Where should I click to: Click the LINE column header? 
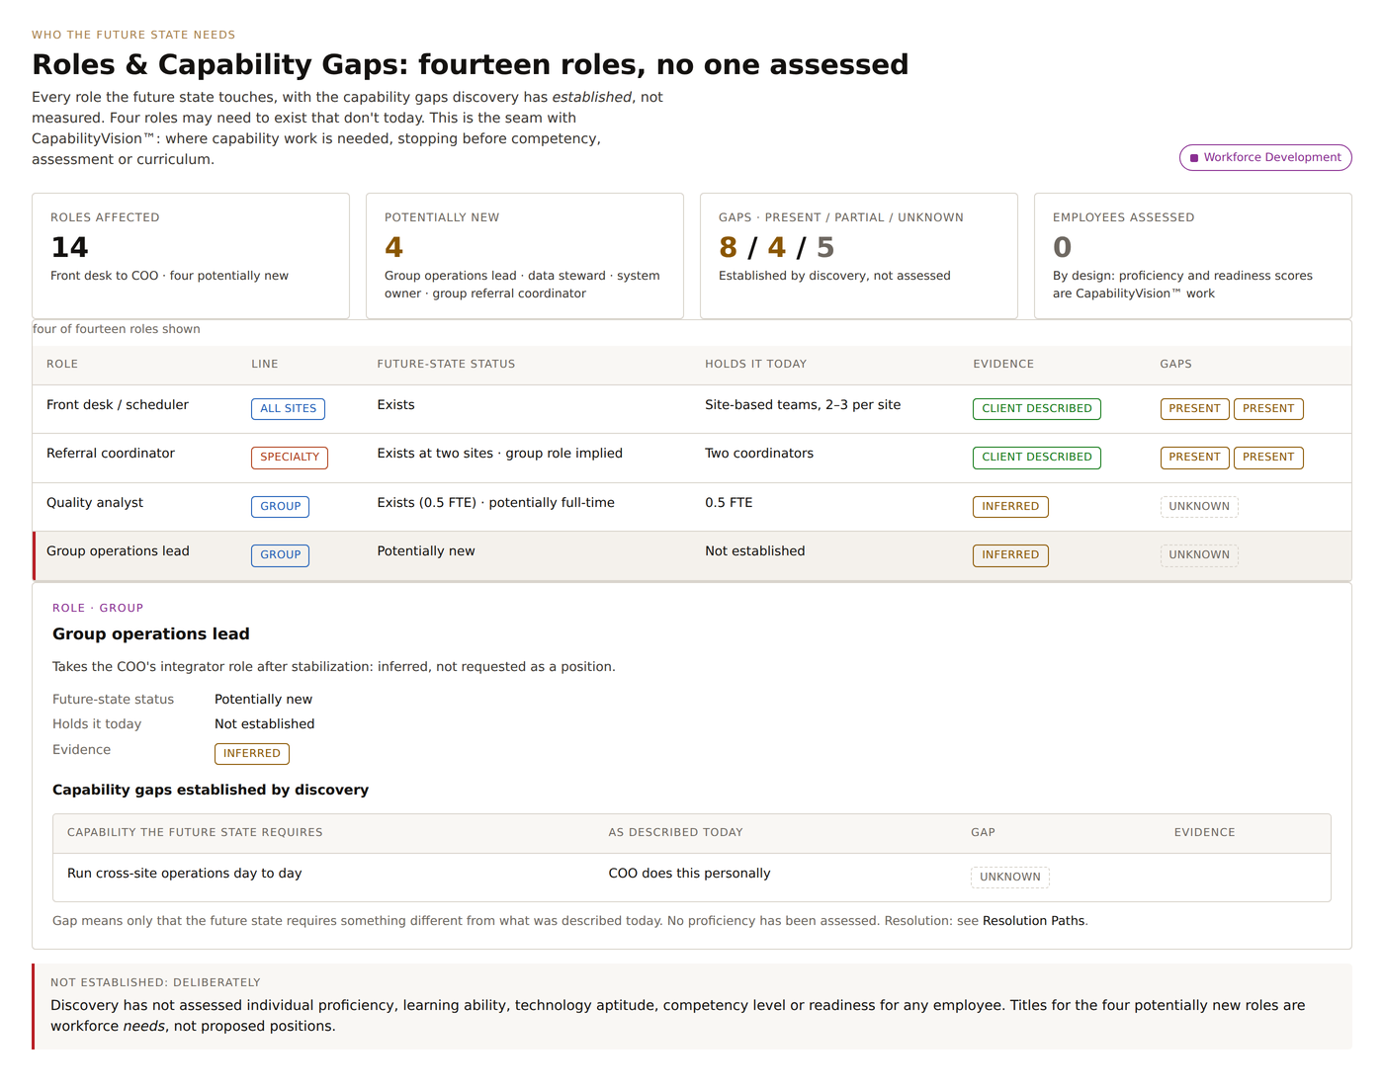(x=265, y=365)
